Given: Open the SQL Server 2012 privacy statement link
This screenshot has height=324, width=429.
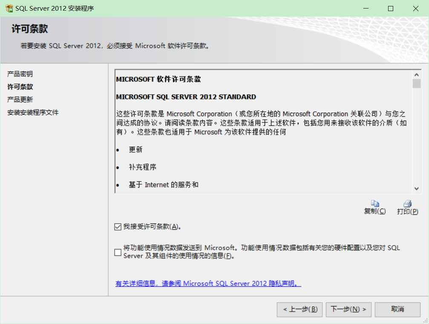Looking at the screenshot, I should click(208, 283).
